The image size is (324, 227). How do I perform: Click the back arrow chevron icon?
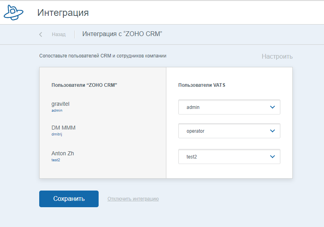pos(41,34)
